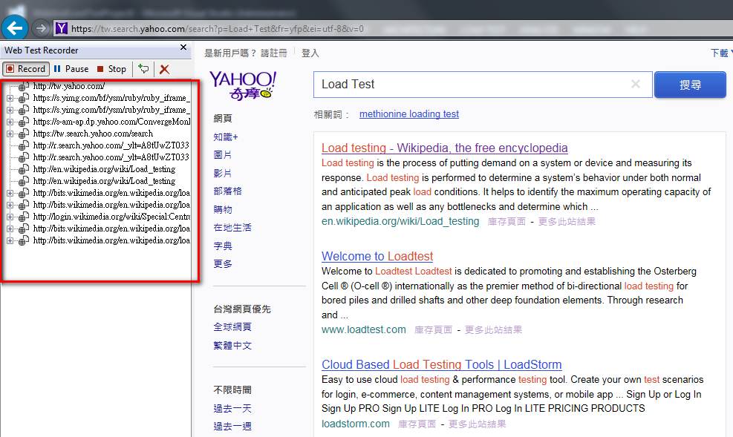Click the browser address bar URL
The height and width of the screenshot is (437, 733).
pos(218,29)
